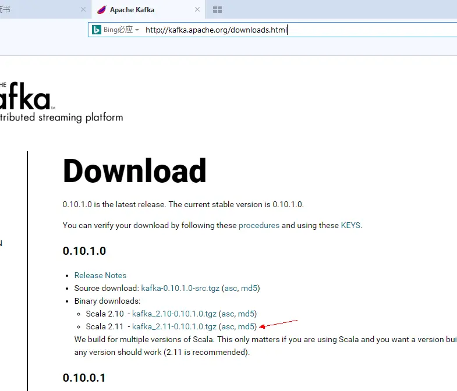The width and height of the screenshot is (457, 391).
Task: Click the Download page heading
Action: 134,170
